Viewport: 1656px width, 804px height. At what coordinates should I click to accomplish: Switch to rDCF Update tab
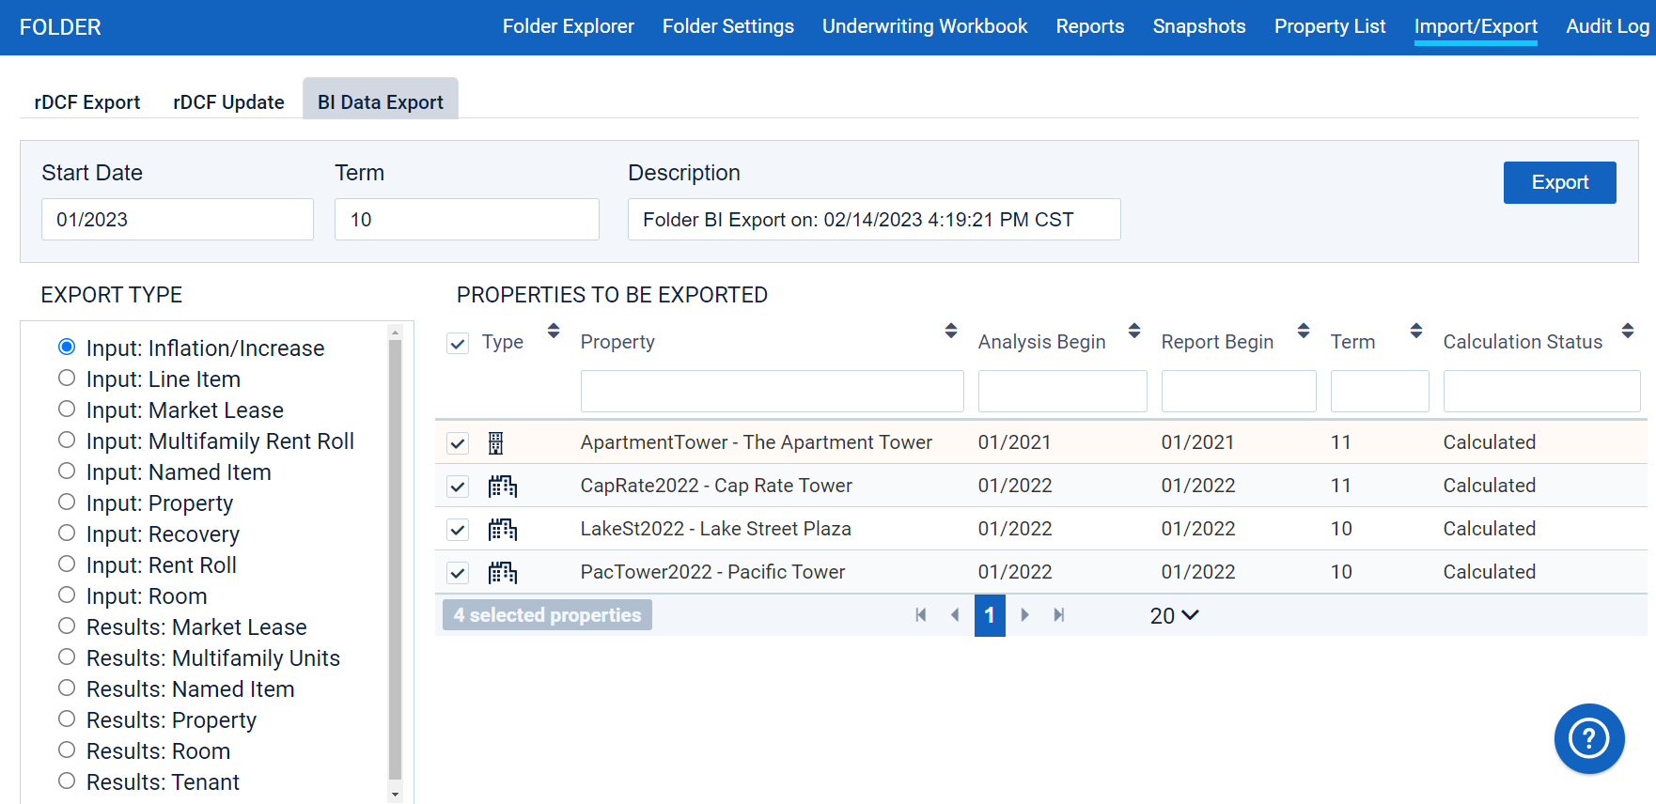(x=228, y=101)
